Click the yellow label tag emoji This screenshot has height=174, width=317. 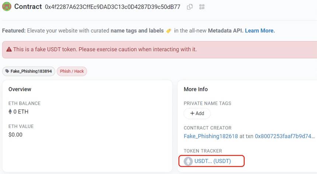[x=168, y=31]
